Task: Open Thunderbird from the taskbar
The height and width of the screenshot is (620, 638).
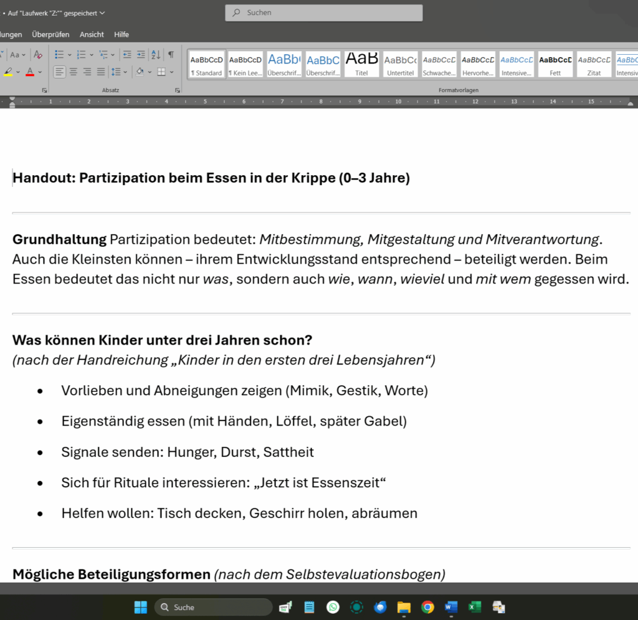Action: (x=380, y=608)
